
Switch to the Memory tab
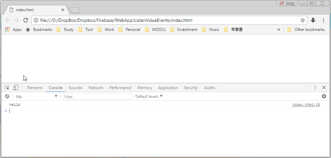tap(145, 88)
